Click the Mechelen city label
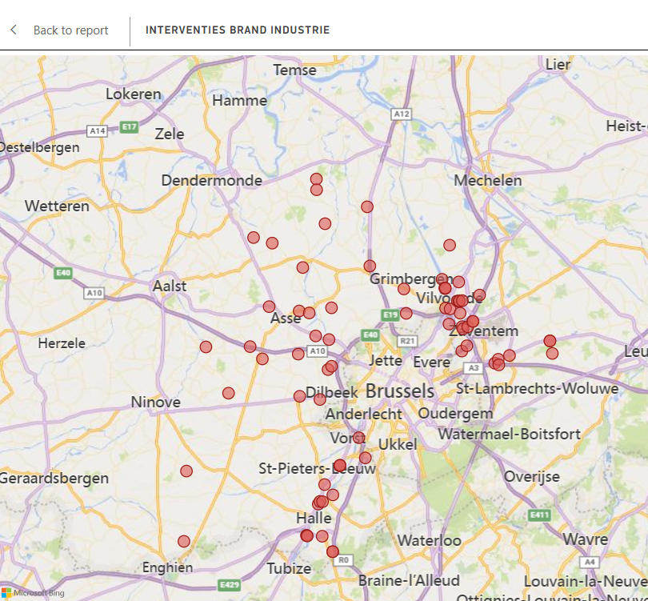Viewport: 648px width, 601px height. (x=488, y=181)
